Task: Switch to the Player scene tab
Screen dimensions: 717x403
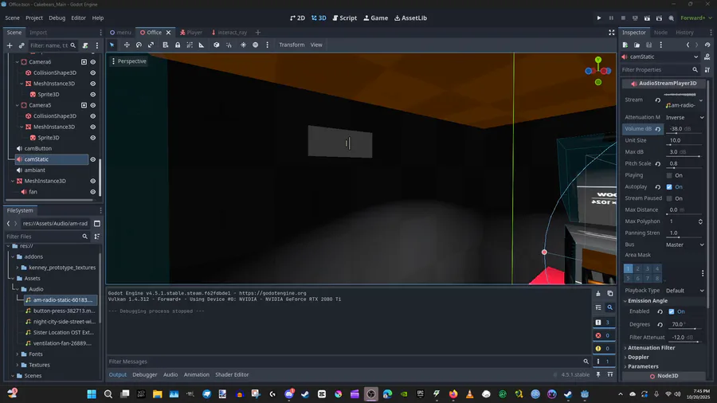Action: (x=190, y=33)
